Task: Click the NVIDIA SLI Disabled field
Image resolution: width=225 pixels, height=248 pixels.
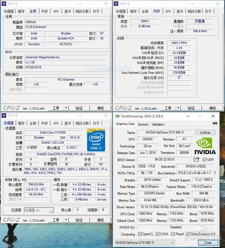Action: tap(176, 227)
